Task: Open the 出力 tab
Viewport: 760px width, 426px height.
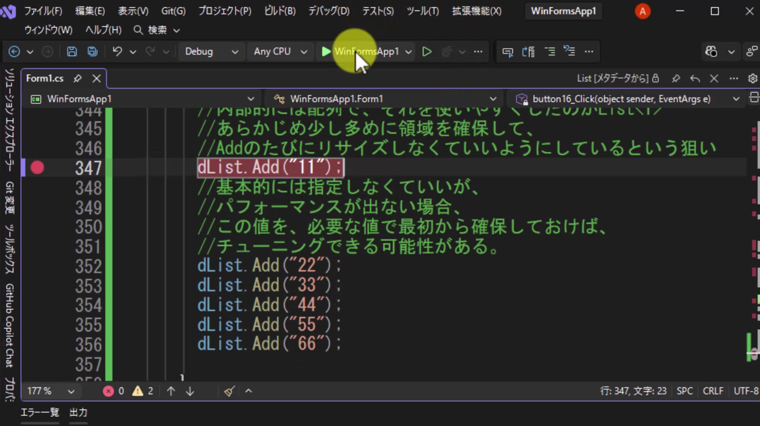Action: (78, 413)
